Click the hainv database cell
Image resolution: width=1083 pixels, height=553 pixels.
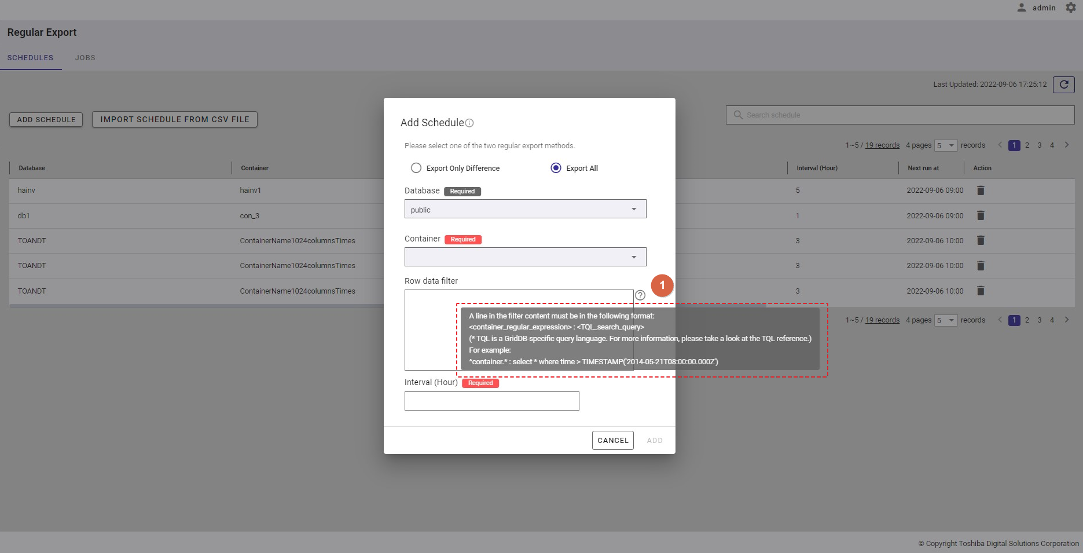point(27,190)
